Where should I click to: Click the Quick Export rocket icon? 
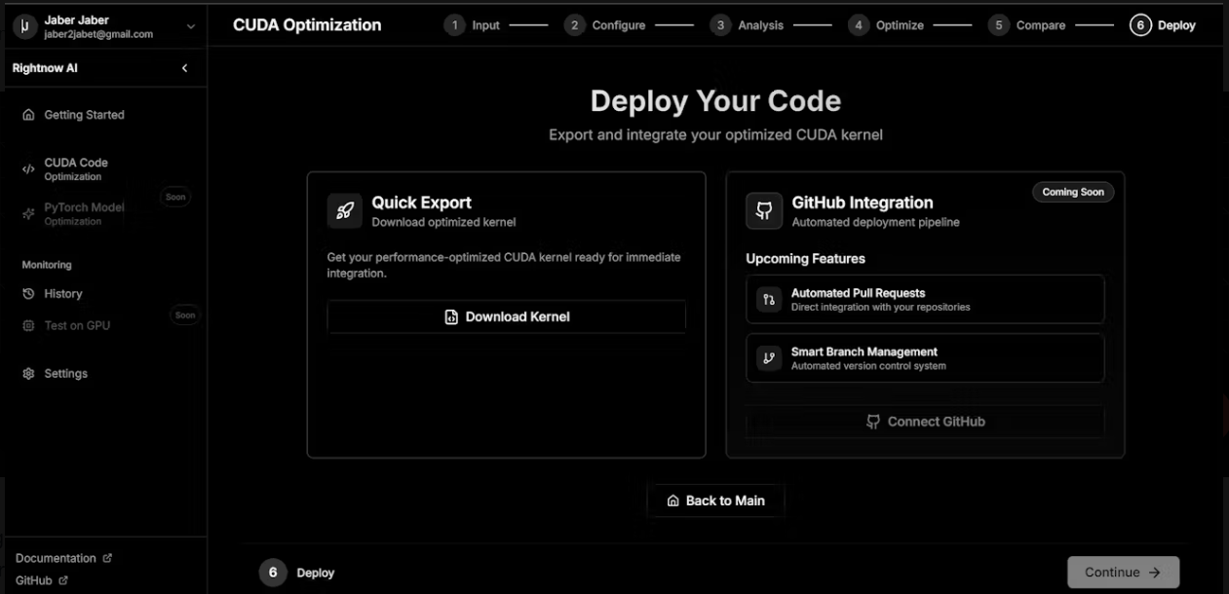(x=344, y=211)
